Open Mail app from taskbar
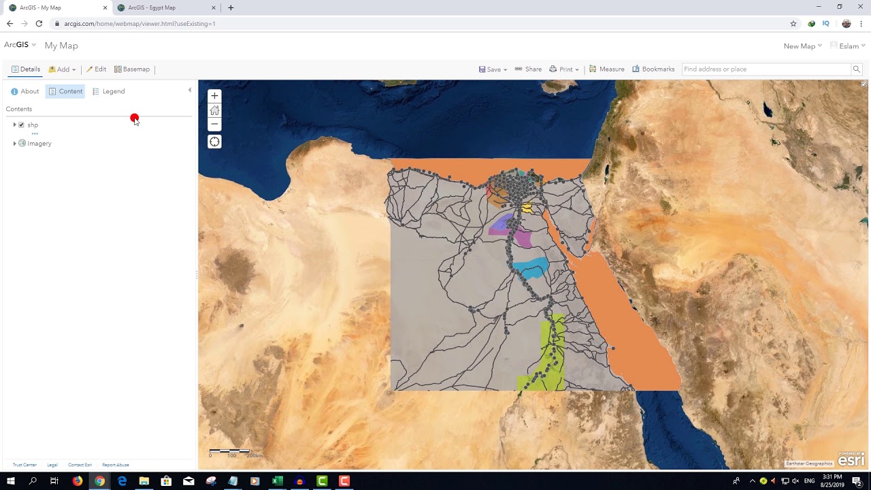The width and height of the screenshot is (871, 490). 188,481
